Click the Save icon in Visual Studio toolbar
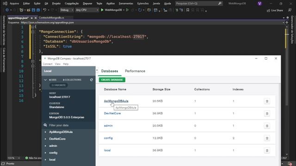 tap(33, 10)
